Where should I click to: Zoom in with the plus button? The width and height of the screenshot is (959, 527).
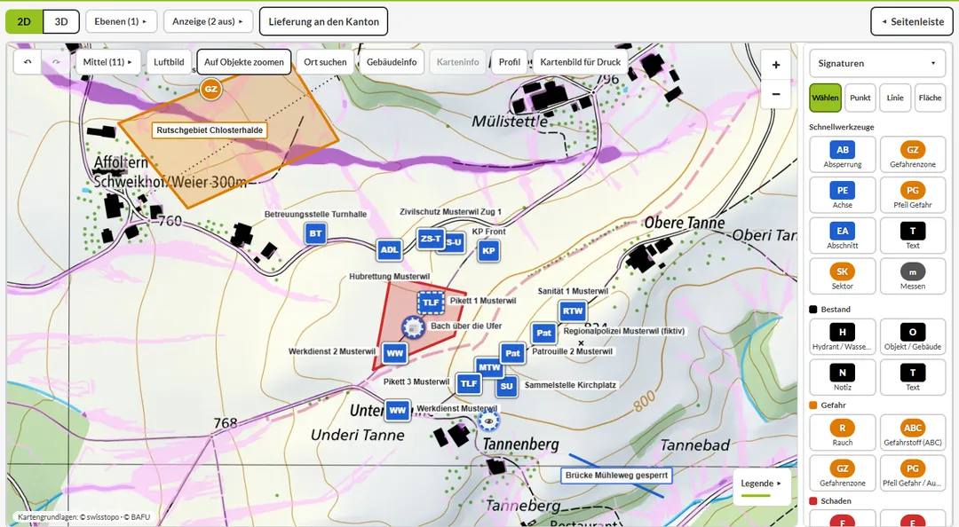point(775,65)
